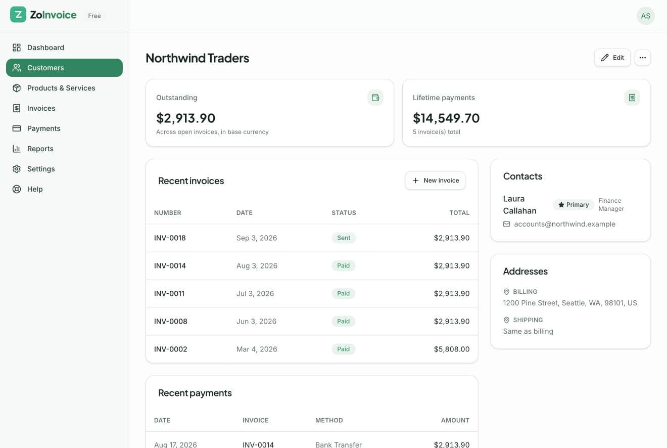
Task: Click the pin icon next to SHIPPING
Action: (507, 320)
